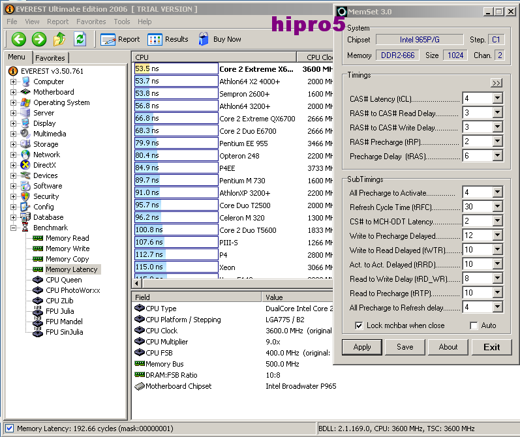Click the Up folder toolbar icon
This screenshot has width=520, height=437.
(59, 39)
